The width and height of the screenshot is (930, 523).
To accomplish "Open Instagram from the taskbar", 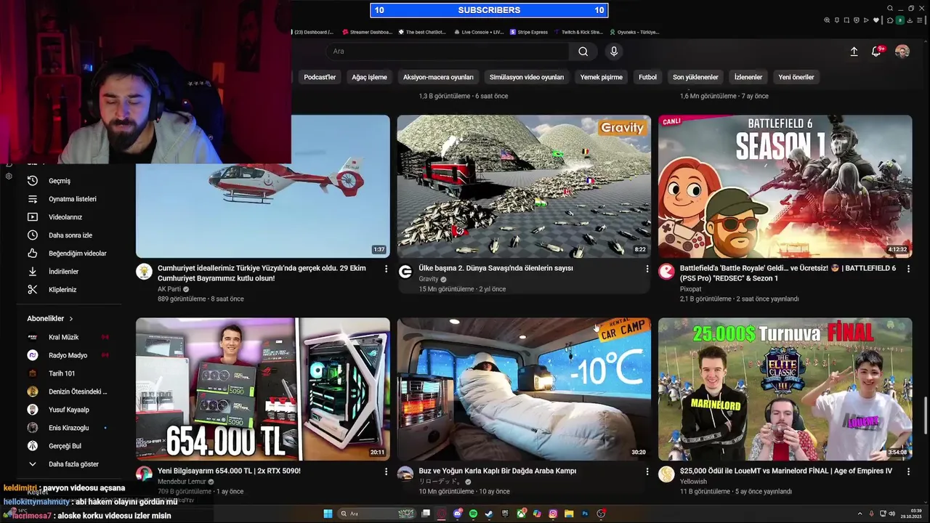I will [x=553, y=514].
